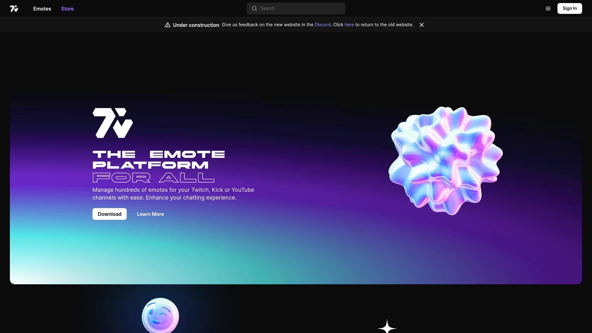
Task: Click the sparkle star graphic
Action: click(387, 328)
